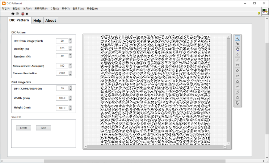The height and width of the screenshot is (163, 269).
Task: Decrement Ramdom (%) value
Action: (x=70, y=57)
